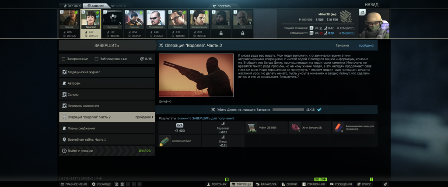Select the Механик trader portrait

[x=178, y=20]
